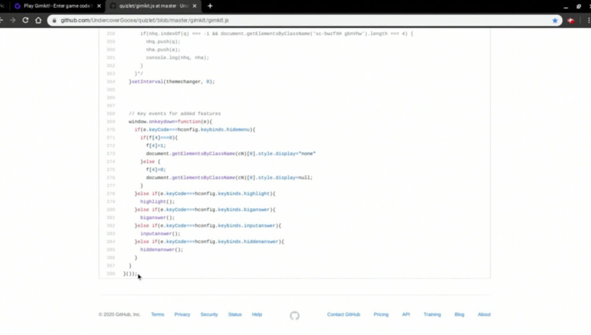591x335 pixels.
Task: Restore the browser window size
Action: pyautogui.click(x=578, y=6)
